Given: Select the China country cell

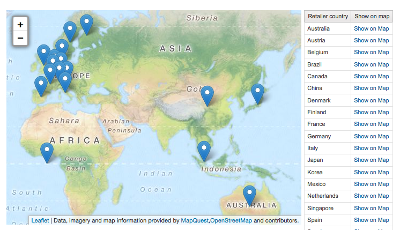Looking at the screenshot, I should (328, 88).
